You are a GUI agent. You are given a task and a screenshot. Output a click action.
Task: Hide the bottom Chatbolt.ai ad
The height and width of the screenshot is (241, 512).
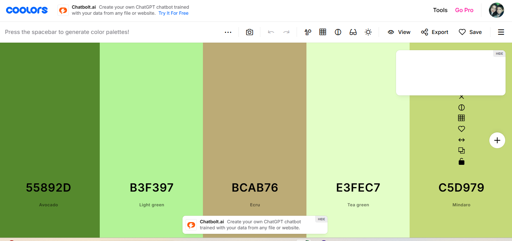pos(321,219)
